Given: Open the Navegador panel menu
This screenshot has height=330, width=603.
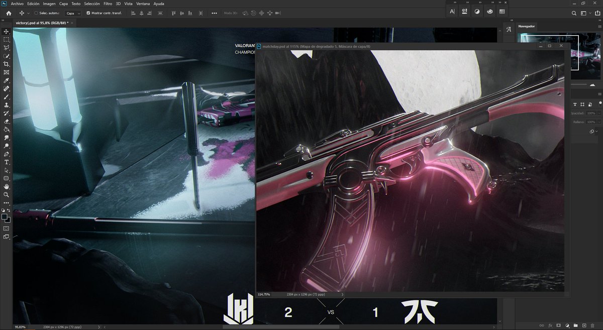Looking at the screenshot, I should (x=600, y=26).
